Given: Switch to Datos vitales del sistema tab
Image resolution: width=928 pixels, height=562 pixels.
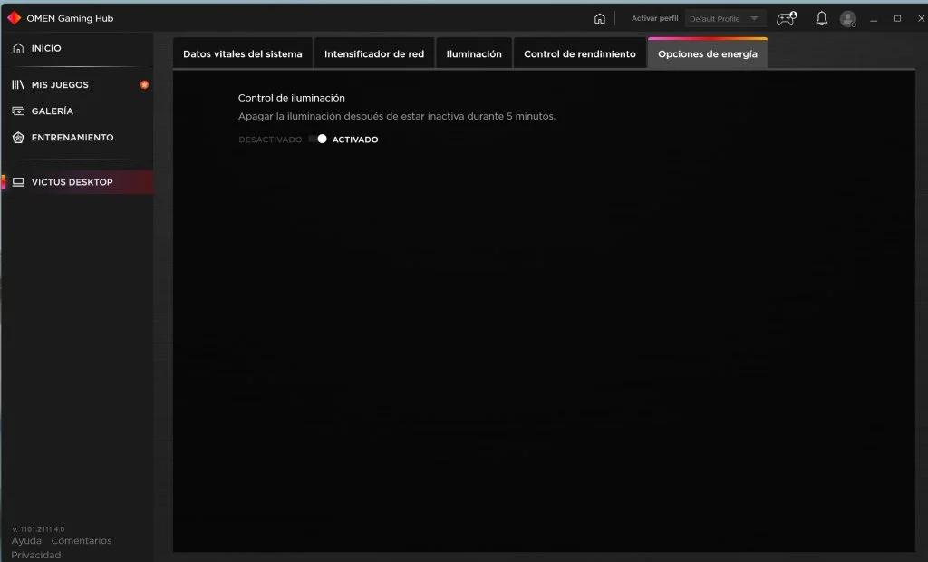Looking at the screenshot, I should [243, 53].
